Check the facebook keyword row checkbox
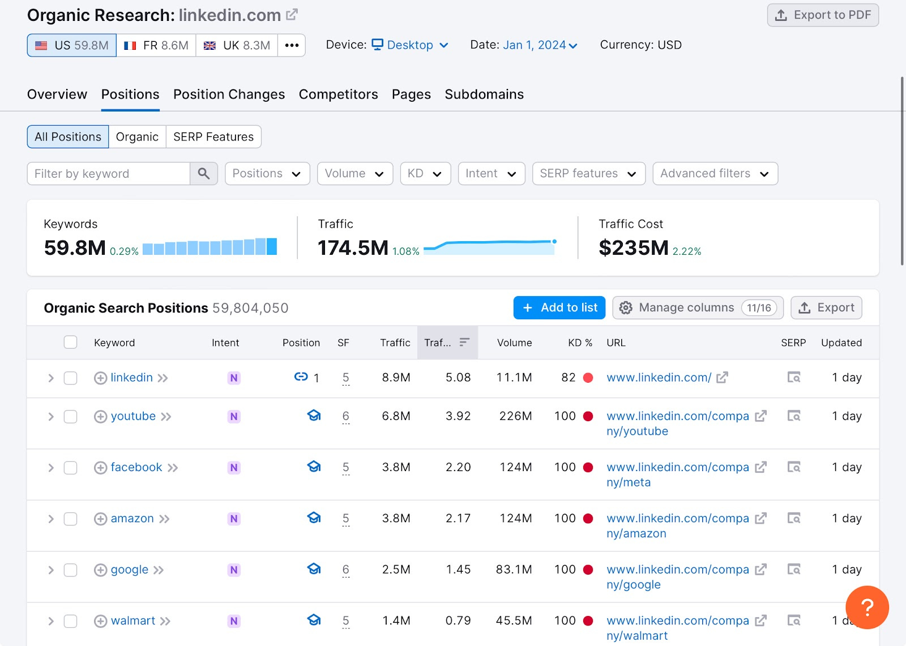The width and height of the screenshot is (906, 646). [70, 468]
